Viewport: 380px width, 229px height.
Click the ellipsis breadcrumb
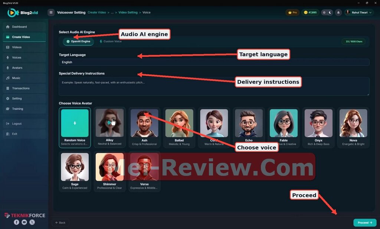tap(112, 12)
